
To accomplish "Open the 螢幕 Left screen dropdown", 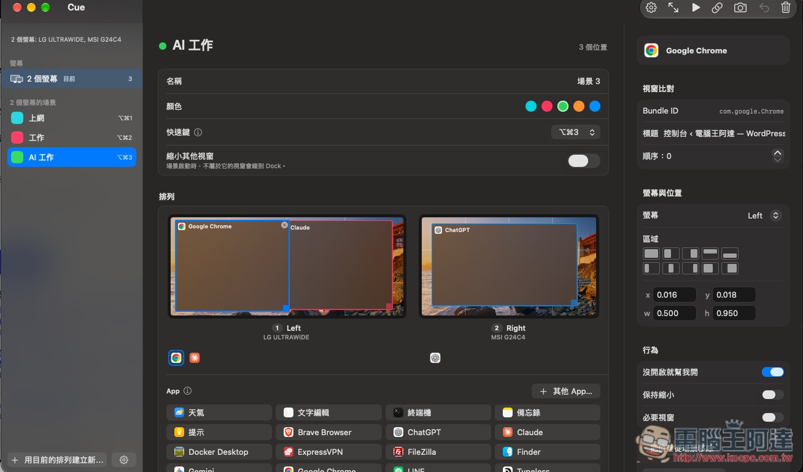I will 764,215.
